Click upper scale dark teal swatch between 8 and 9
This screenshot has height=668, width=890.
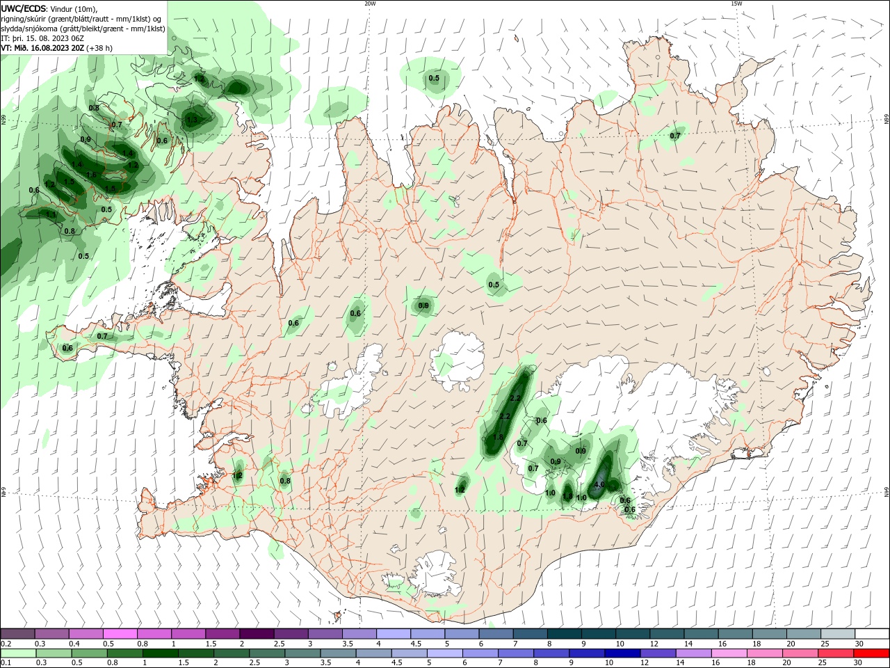(565, 634)
